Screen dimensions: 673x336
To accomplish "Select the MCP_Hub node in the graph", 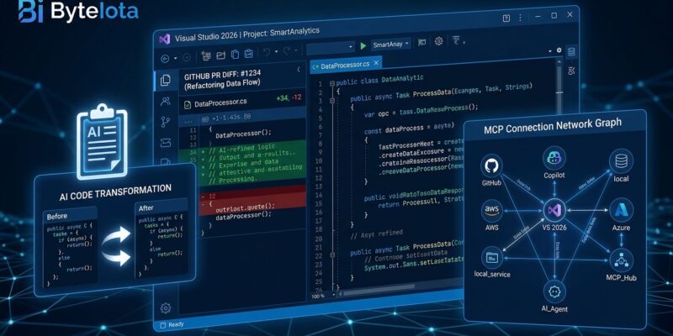I will pos(621,260).
